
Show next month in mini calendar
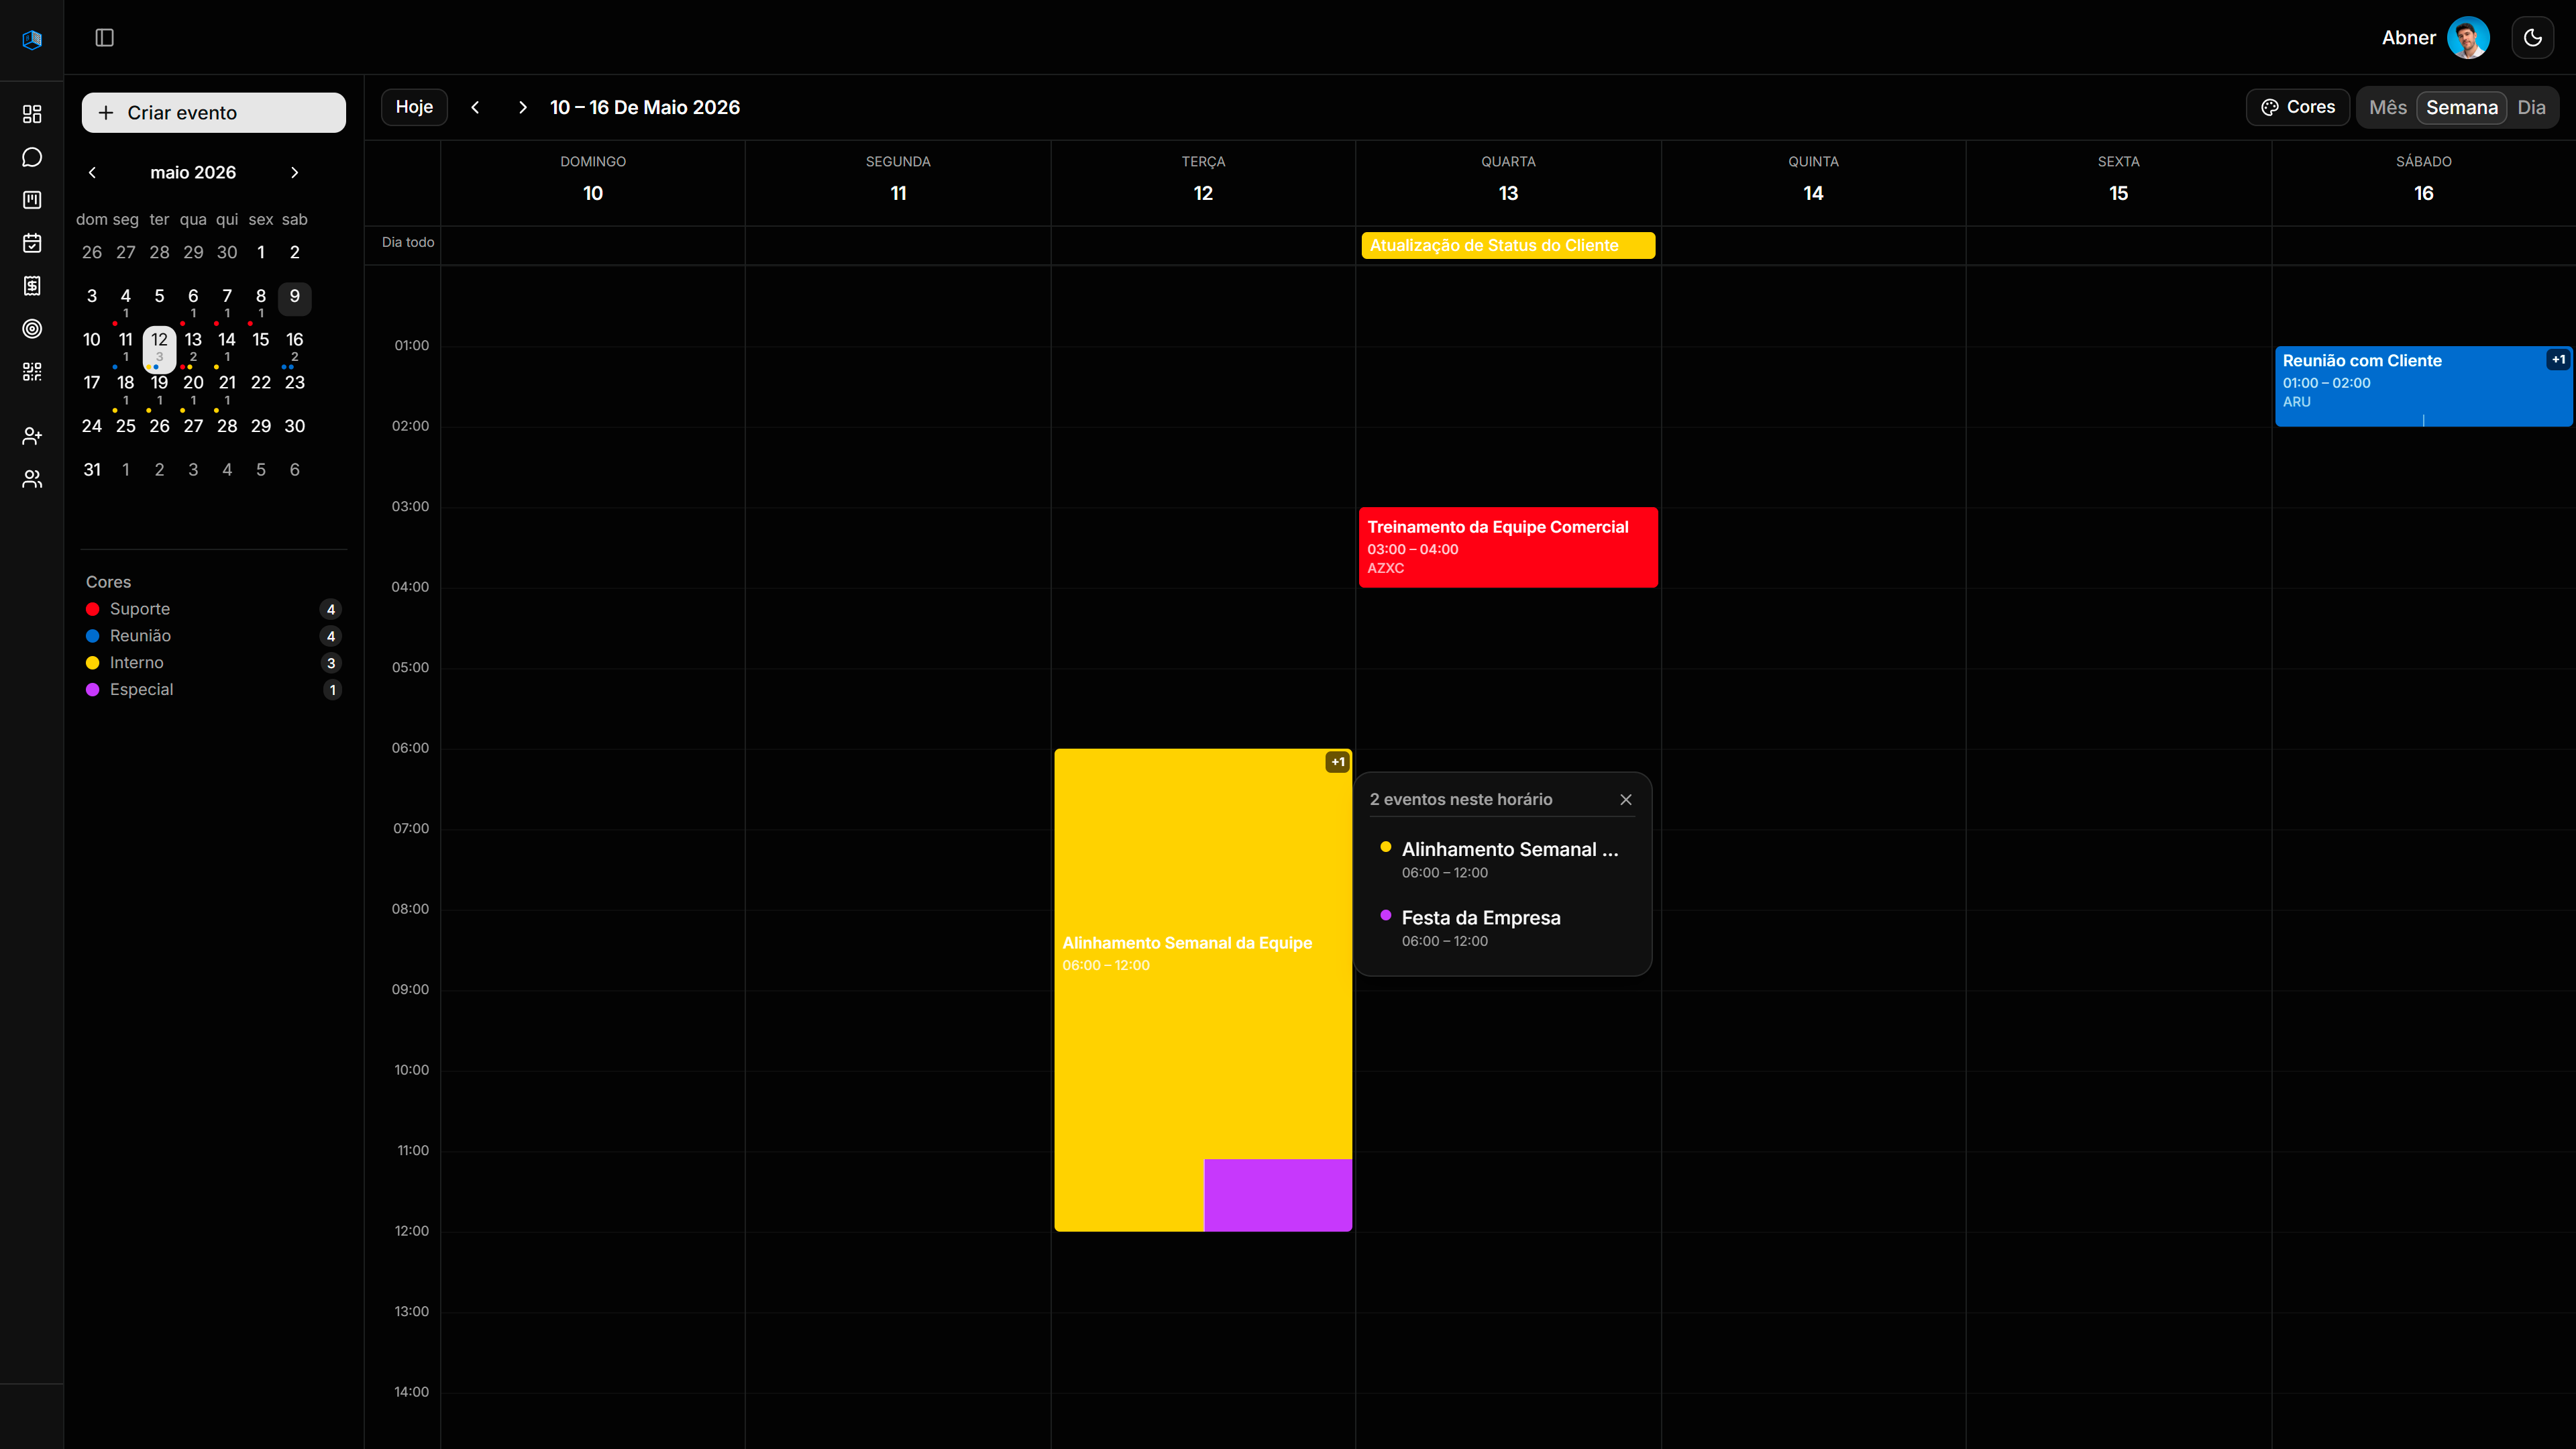coord(294,172)
